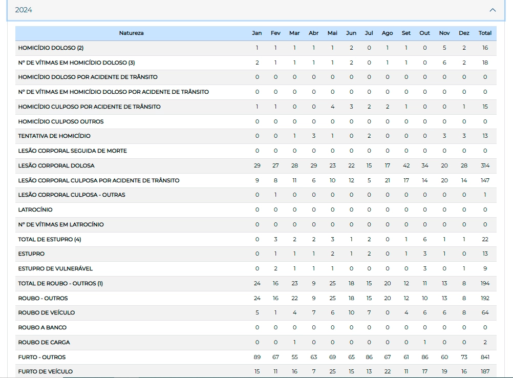This screenshot has height=378, width=513.
Task: Click the ROUBO A BANCO row label
Action: 42,328
